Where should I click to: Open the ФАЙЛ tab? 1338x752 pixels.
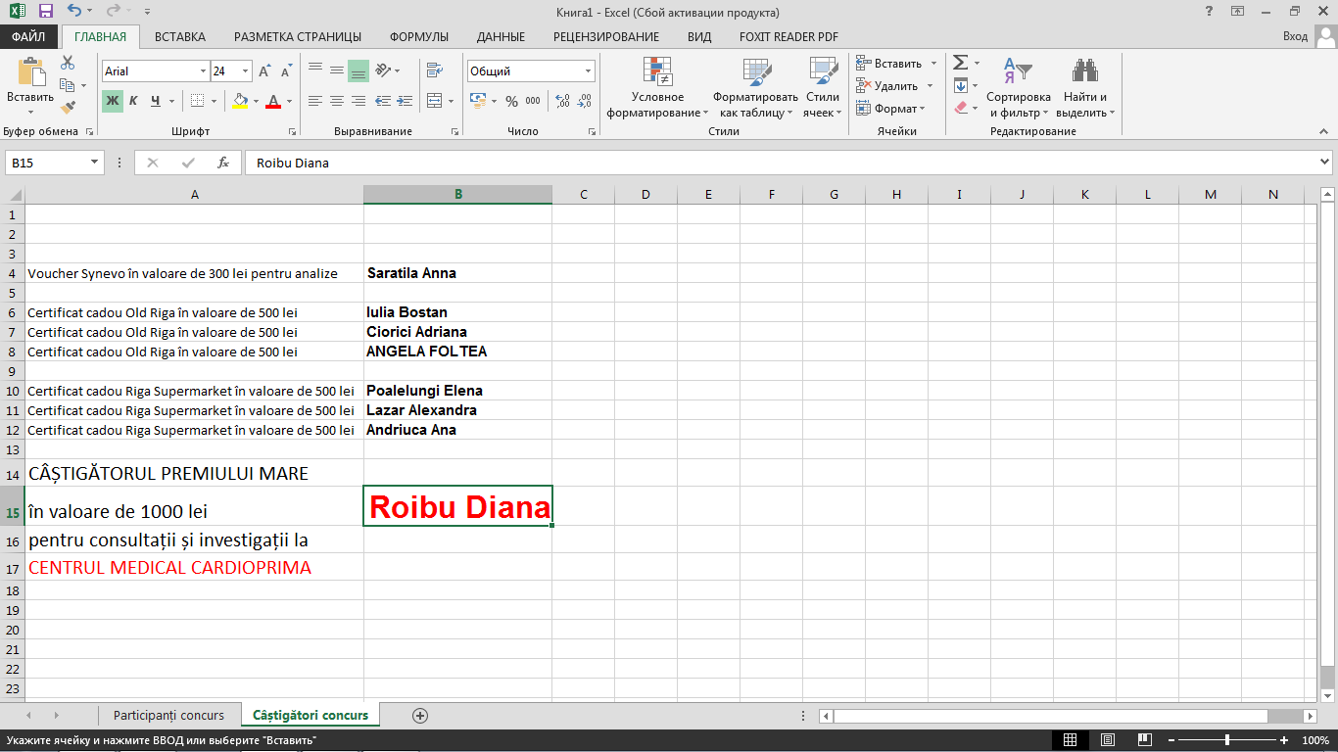[x=28, y=37]
